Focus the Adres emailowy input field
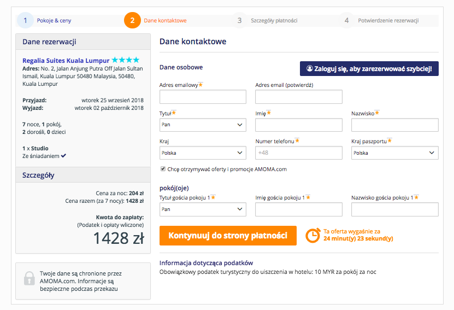454x310 pixels. tap(203, 97)
